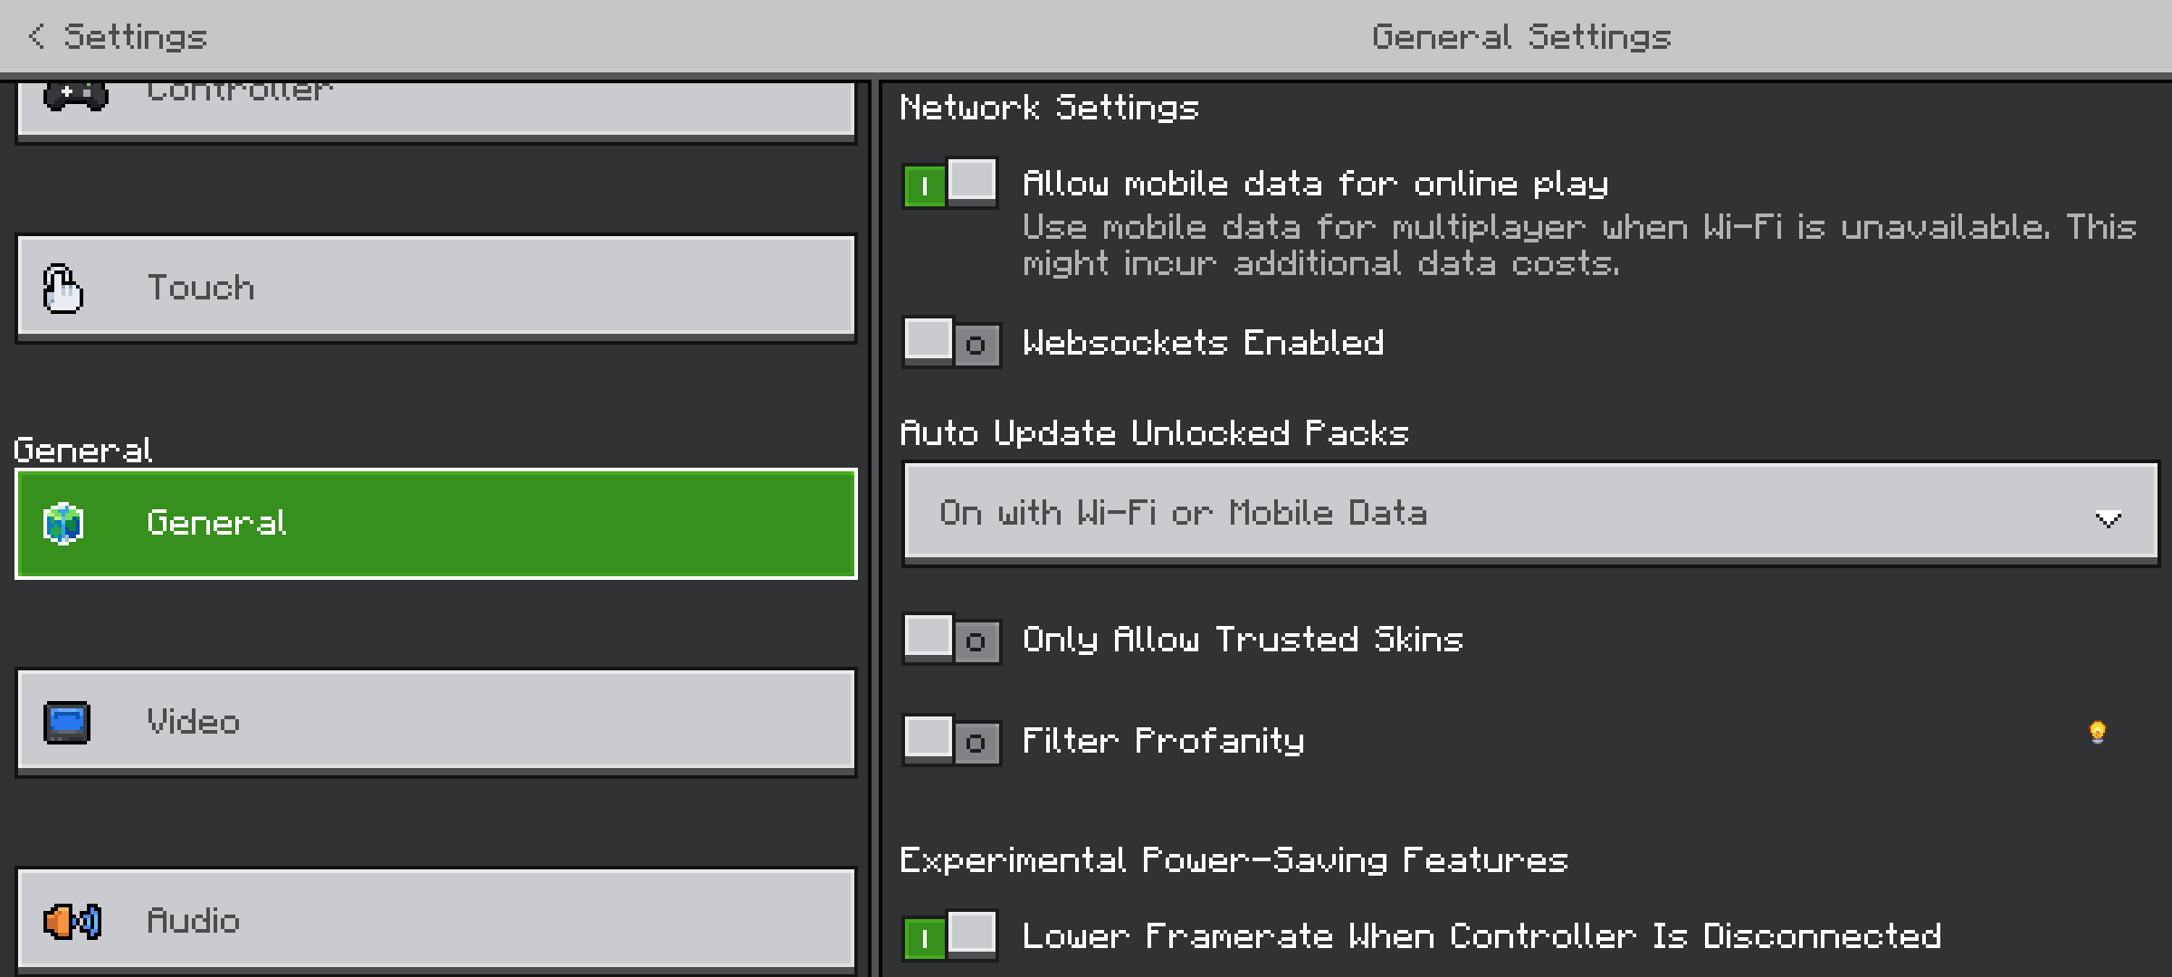Go to the Controller settings tab
This screenshot has height=977, width=2172.
point(434,107)
